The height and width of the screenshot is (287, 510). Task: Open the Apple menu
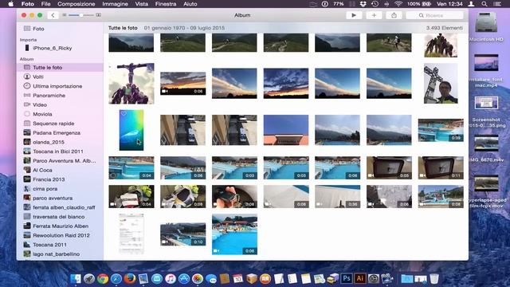tap(10, 4)
